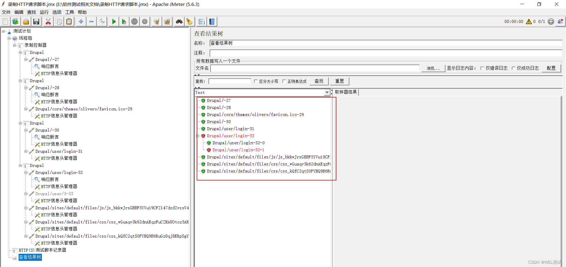Toggle 区分大小写 checkbox
The image size is (566, 267).
256,81
